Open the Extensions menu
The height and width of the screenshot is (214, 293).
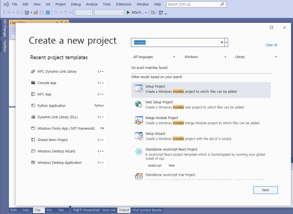tap(123, 4)
